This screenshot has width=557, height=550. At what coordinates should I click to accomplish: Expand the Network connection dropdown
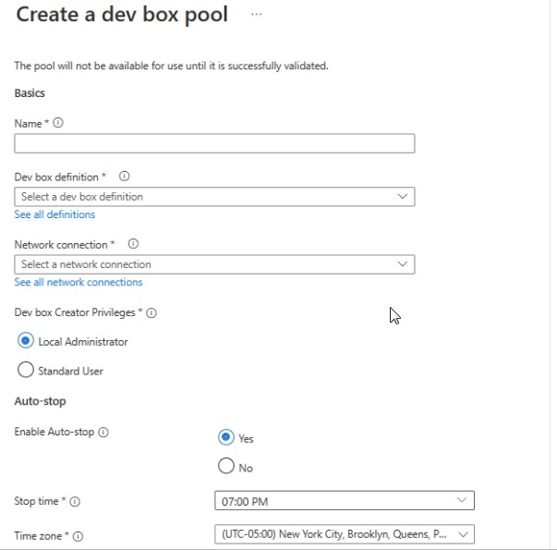[214, 264]
